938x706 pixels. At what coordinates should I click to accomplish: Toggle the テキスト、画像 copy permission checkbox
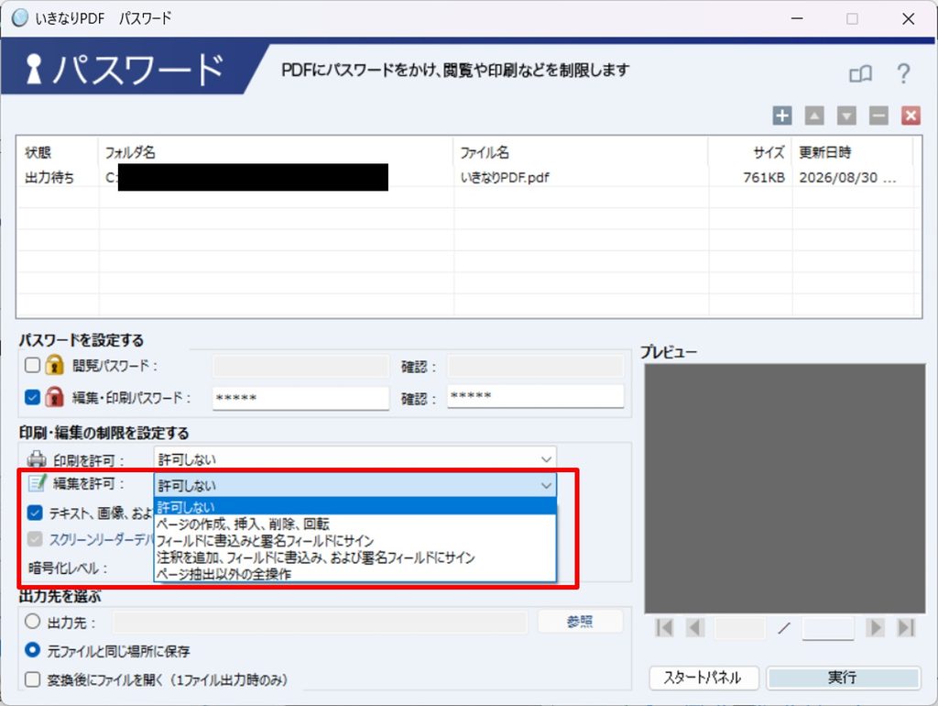[x=35, y=513]
